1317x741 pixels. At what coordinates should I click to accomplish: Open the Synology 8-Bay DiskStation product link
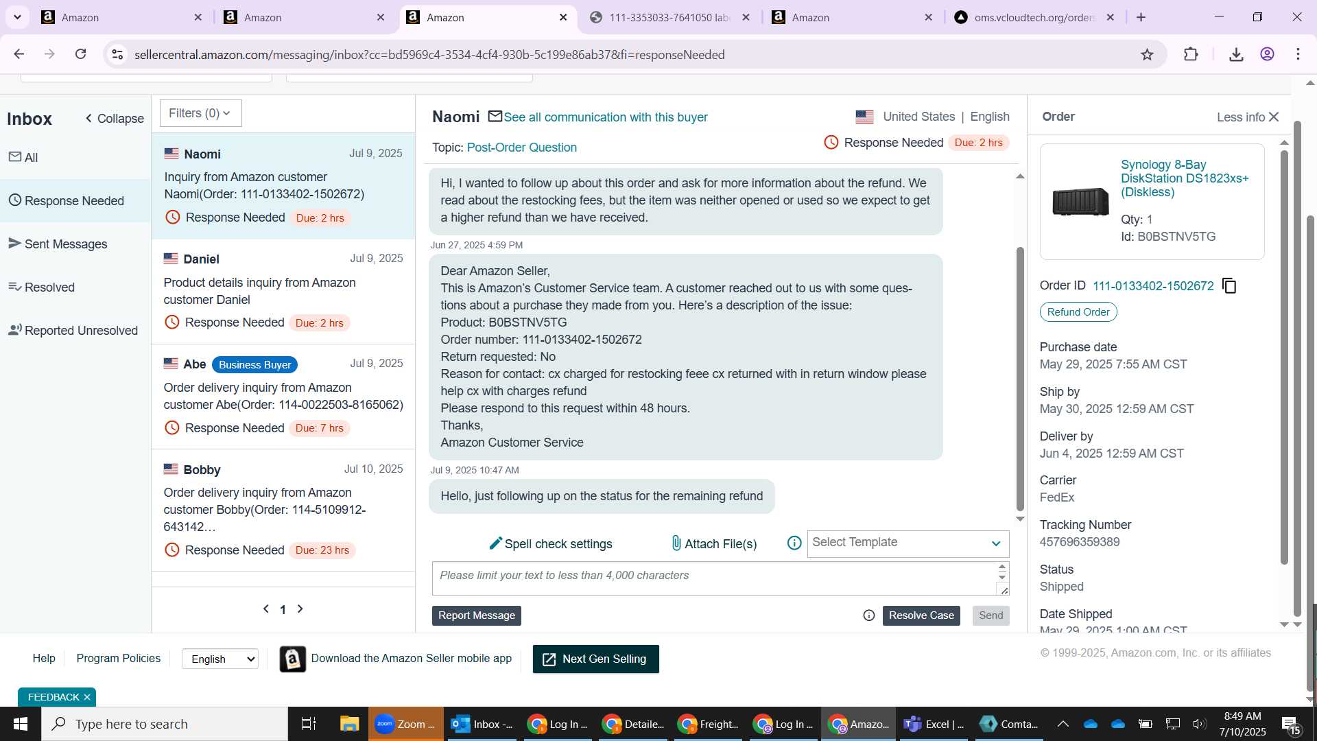(1185, 178)
